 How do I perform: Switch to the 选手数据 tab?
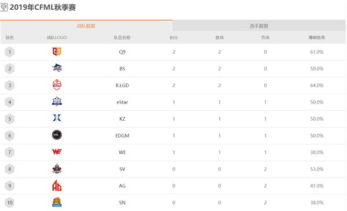(259, 26)
